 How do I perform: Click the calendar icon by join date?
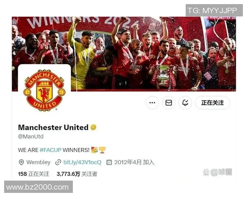point(109,162)
